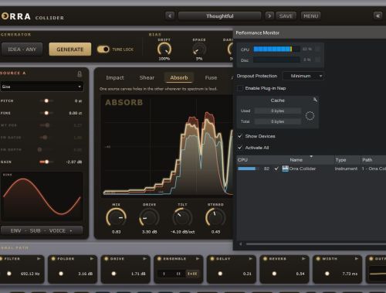Image resolution: width=386 pixels, height=293 pixels.
Task: Switch to the Fuse tab
Action: tap(211, 77)
